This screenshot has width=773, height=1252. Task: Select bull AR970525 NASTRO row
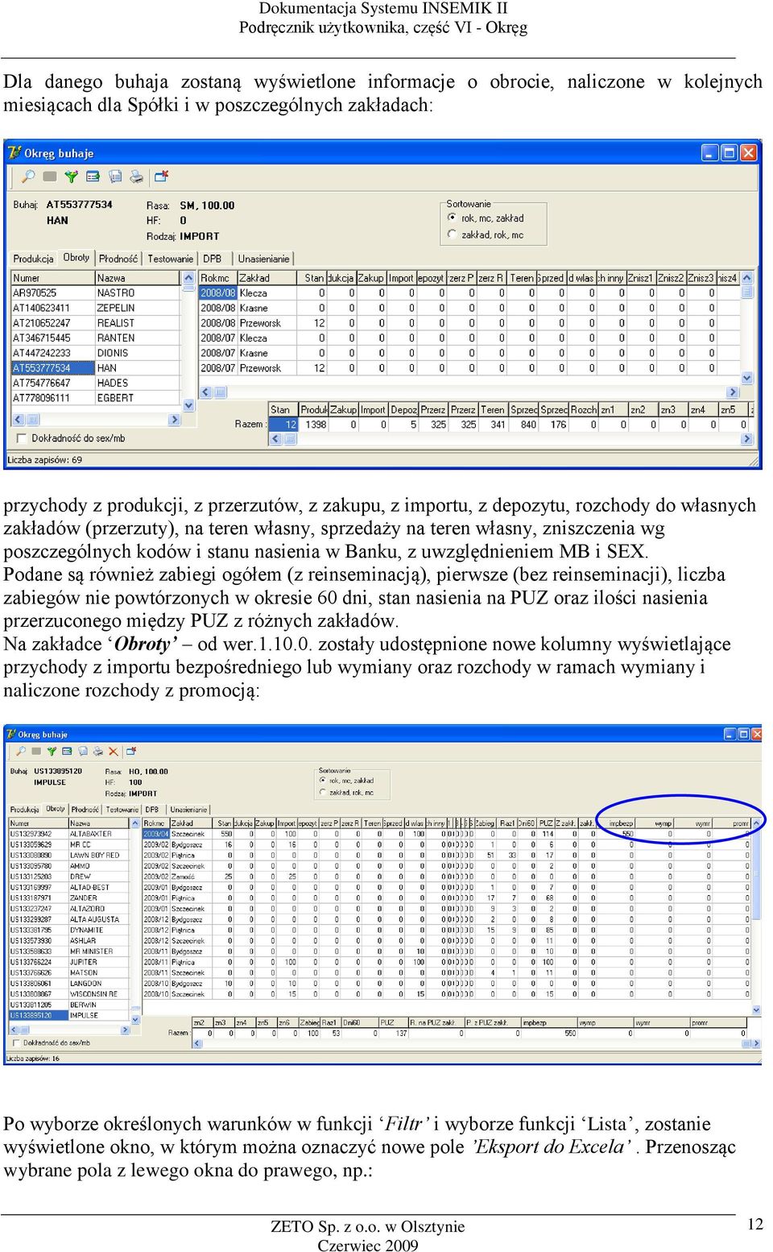(x=95, y=293)
